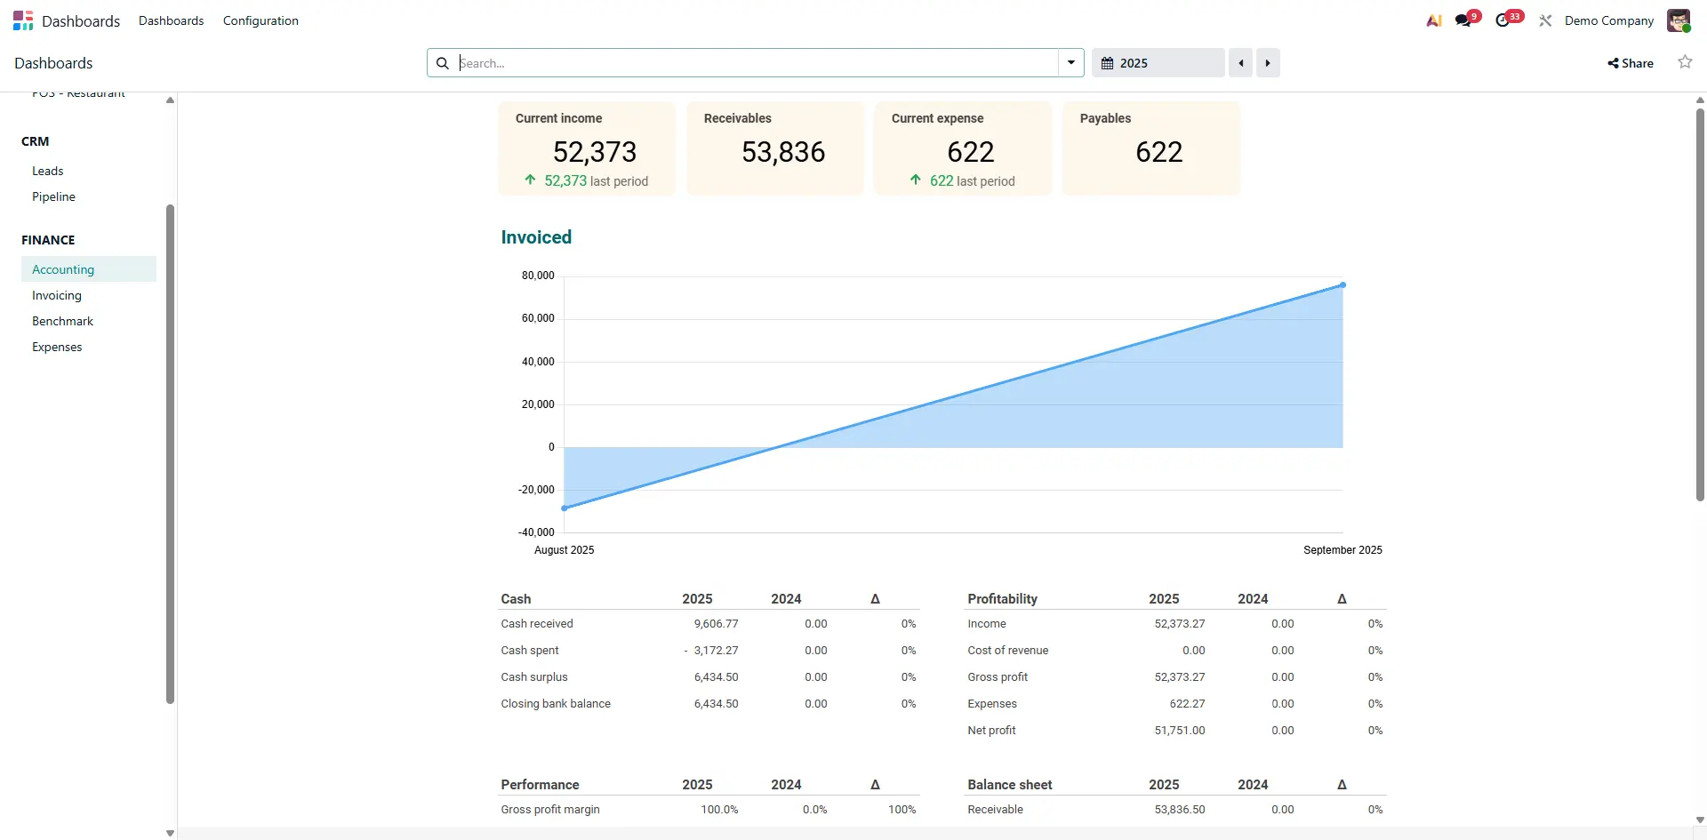1707x840 pixels.
Task: Click the Current income card value
Action: point(595,152)
